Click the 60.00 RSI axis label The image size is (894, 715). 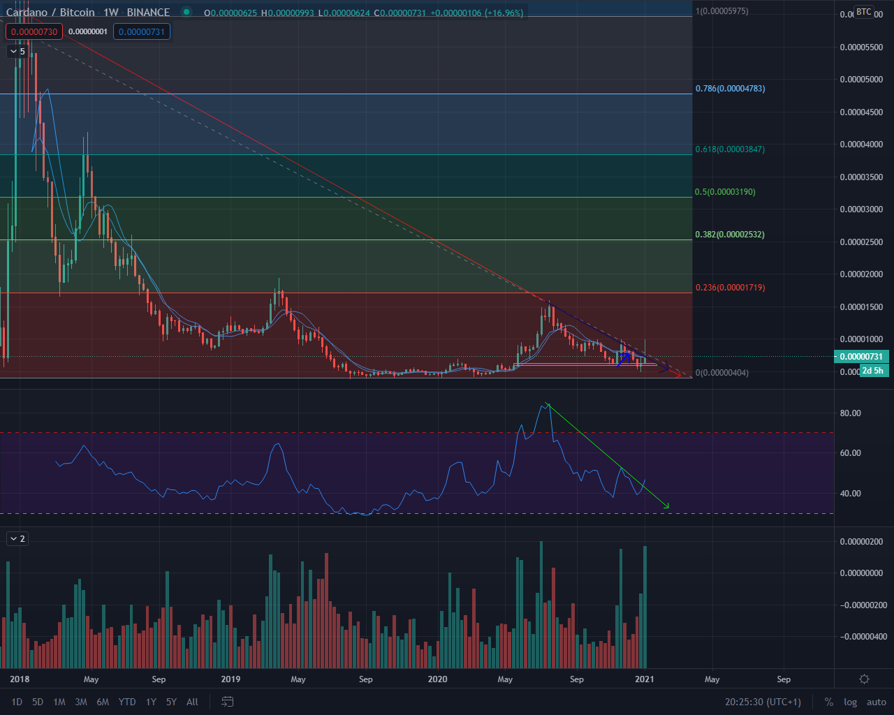[851, 453]
